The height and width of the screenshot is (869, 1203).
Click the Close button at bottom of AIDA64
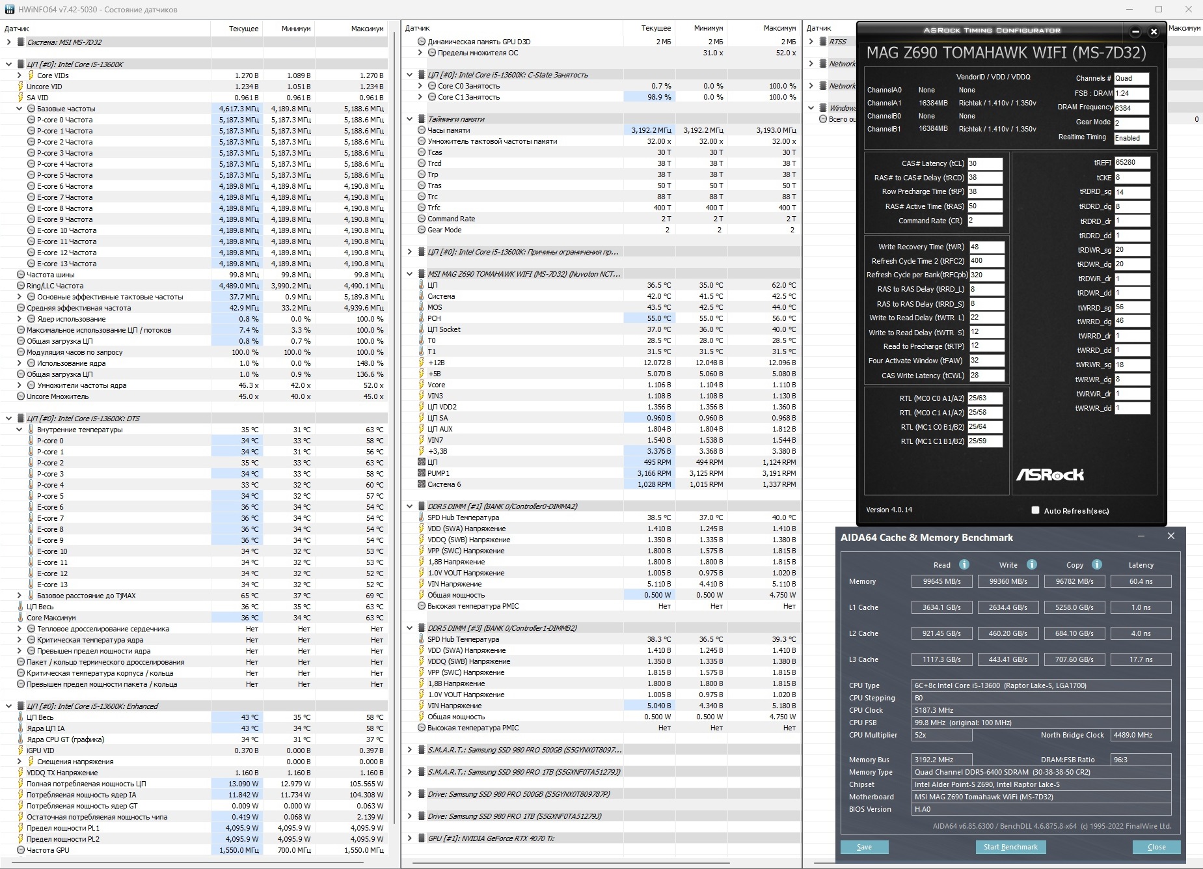1156,847
